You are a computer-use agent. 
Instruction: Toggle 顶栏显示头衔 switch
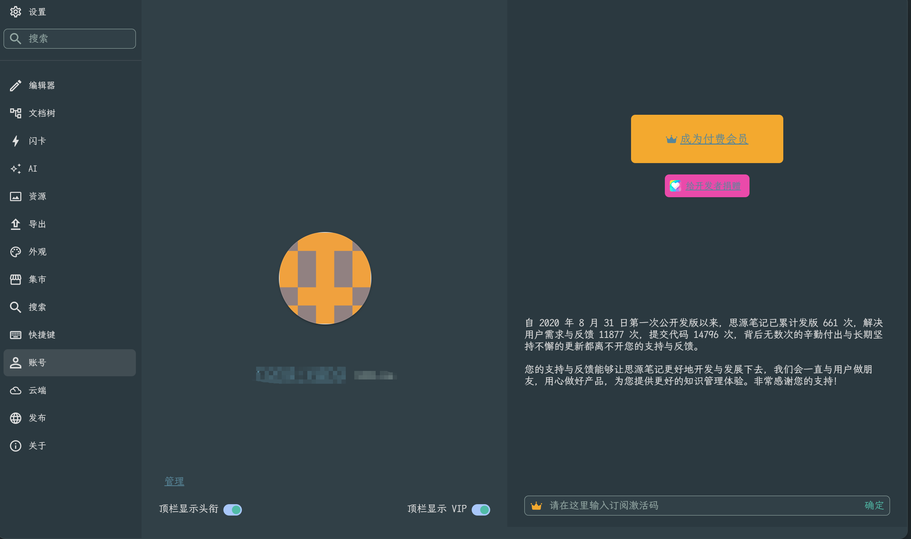[232, 510]
